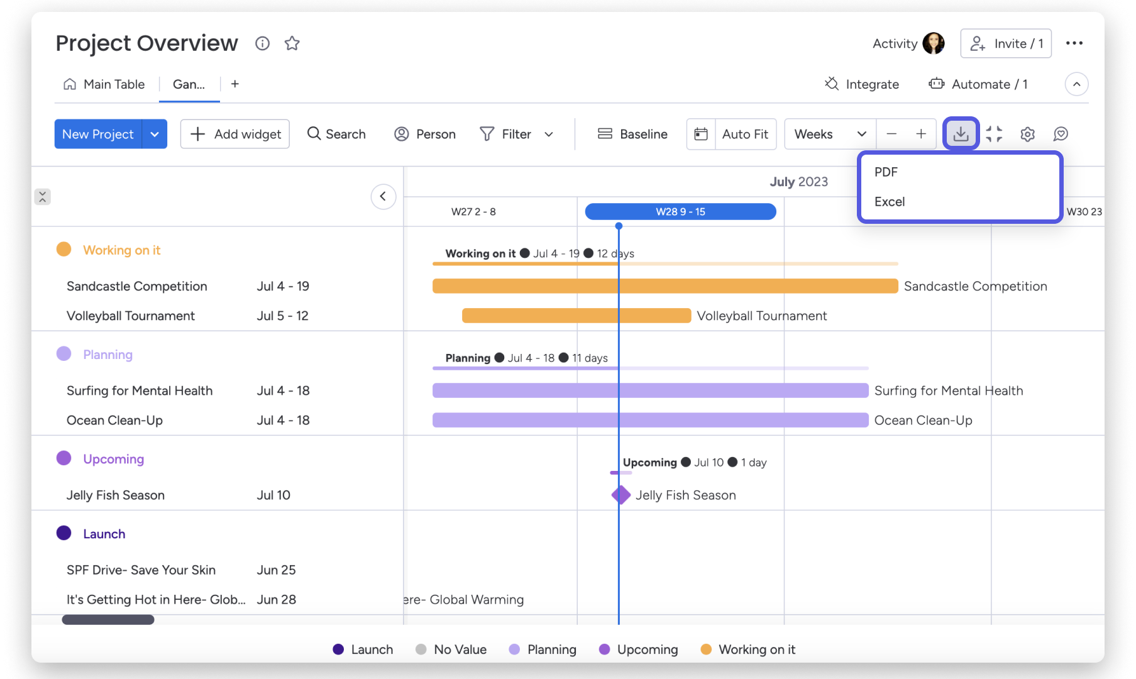1136x679 pixels.
Task: Switch to the Main Table tab
Action: [x=104, y=84]
